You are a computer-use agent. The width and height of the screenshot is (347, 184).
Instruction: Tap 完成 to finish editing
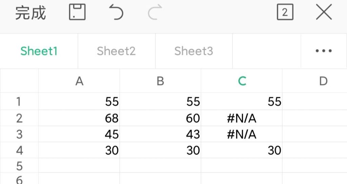click(x=30, y=13)
